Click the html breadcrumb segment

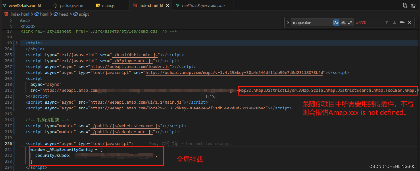click(x=44, y=14)
